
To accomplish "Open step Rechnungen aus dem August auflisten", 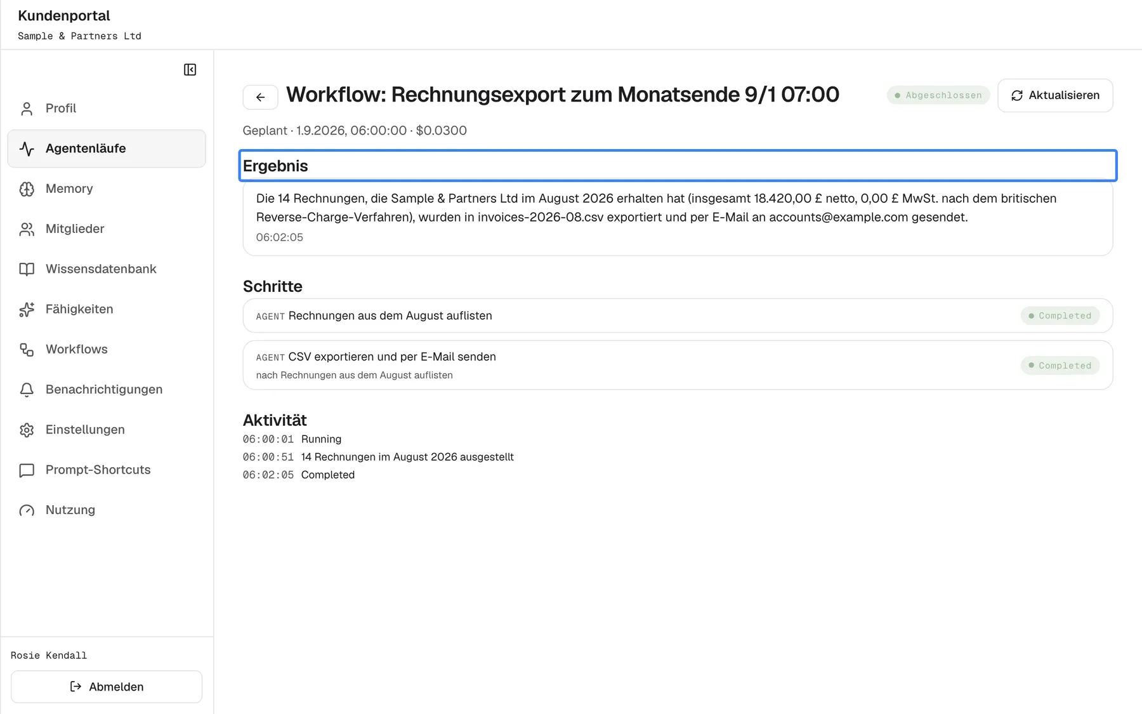I will (678, 315).
